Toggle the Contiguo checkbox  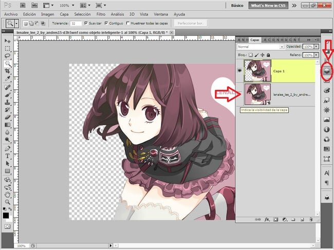(106, 23)
